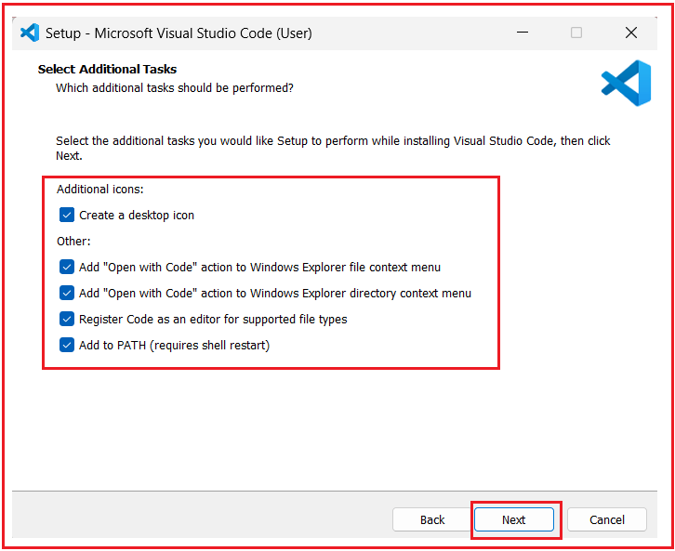Click 'Which additional tasks should be performed?' text

pos(175,88)
